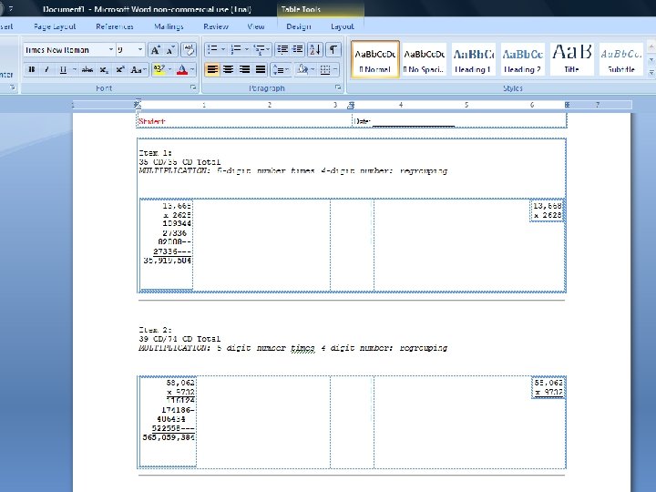
Task: Click the 39 CD/74 CD Total line
Action: point(179,339)
